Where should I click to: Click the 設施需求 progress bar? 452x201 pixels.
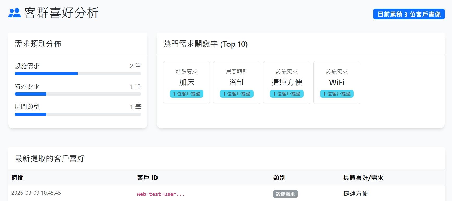pos(78,74)
